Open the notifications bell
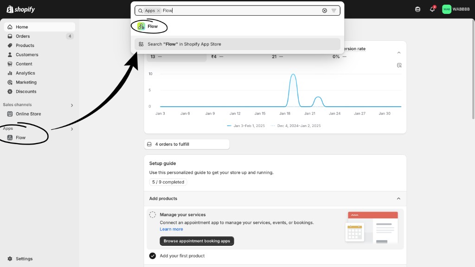 click(x=432, y=9)
